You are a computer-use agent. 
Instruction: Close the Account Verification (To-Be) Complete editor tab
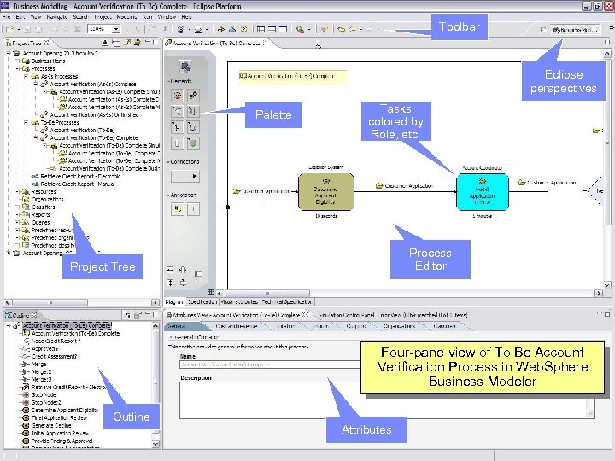(266, 43)
